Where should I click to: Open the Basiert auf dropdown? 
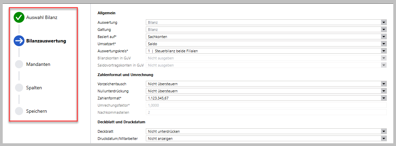point(383,37)
